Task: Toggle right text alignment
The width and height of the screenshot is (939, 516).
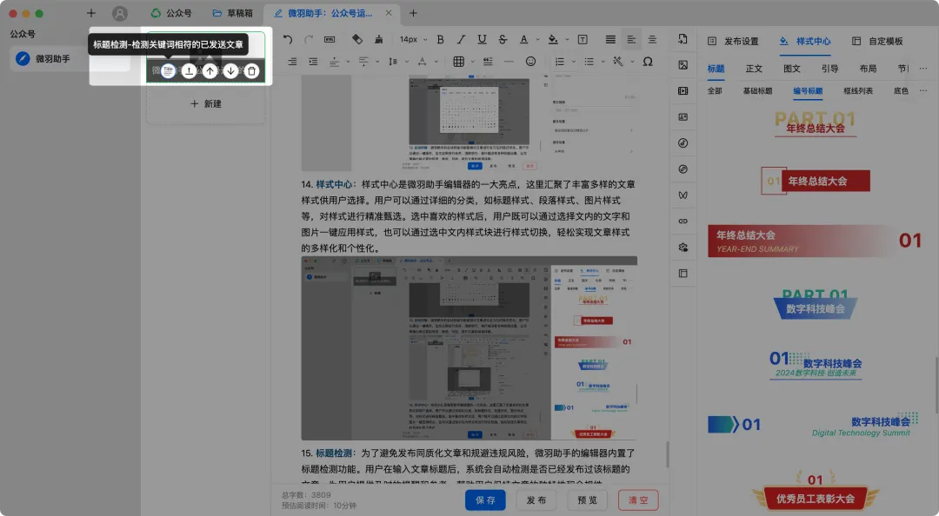Action: [x=292, y=62]
